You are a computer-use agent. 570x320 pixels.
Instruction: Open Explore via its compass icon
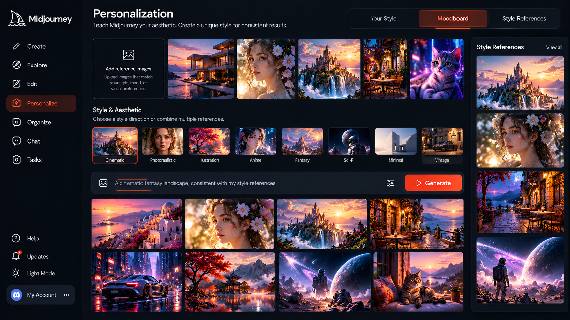(x=16, y=65)
